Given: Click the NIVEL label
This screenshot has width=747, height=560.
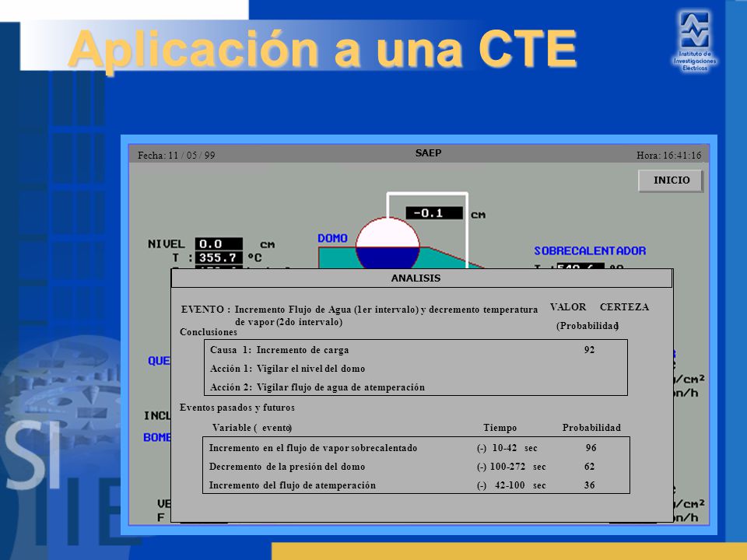Looking at the screenshot, I should pos(166,243).
